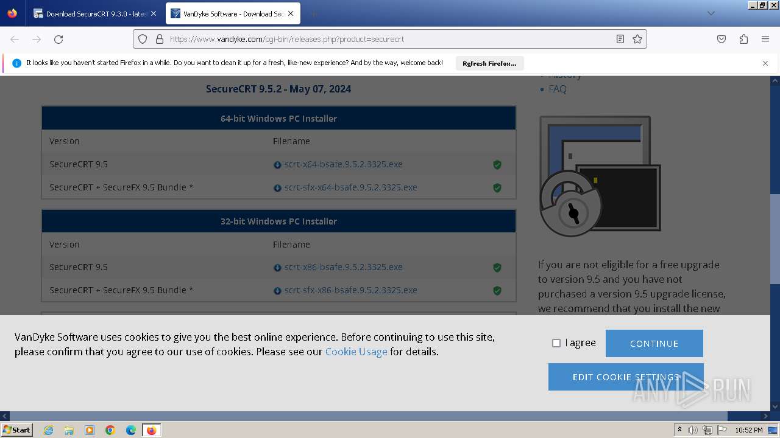
Task: Open the Extensions puzzle icon
Action: pos(743,39)
